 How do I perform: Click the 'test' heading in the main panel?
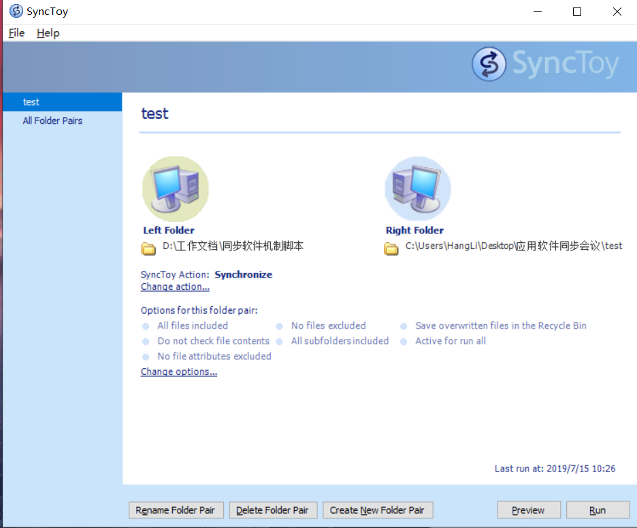[154, 114]
